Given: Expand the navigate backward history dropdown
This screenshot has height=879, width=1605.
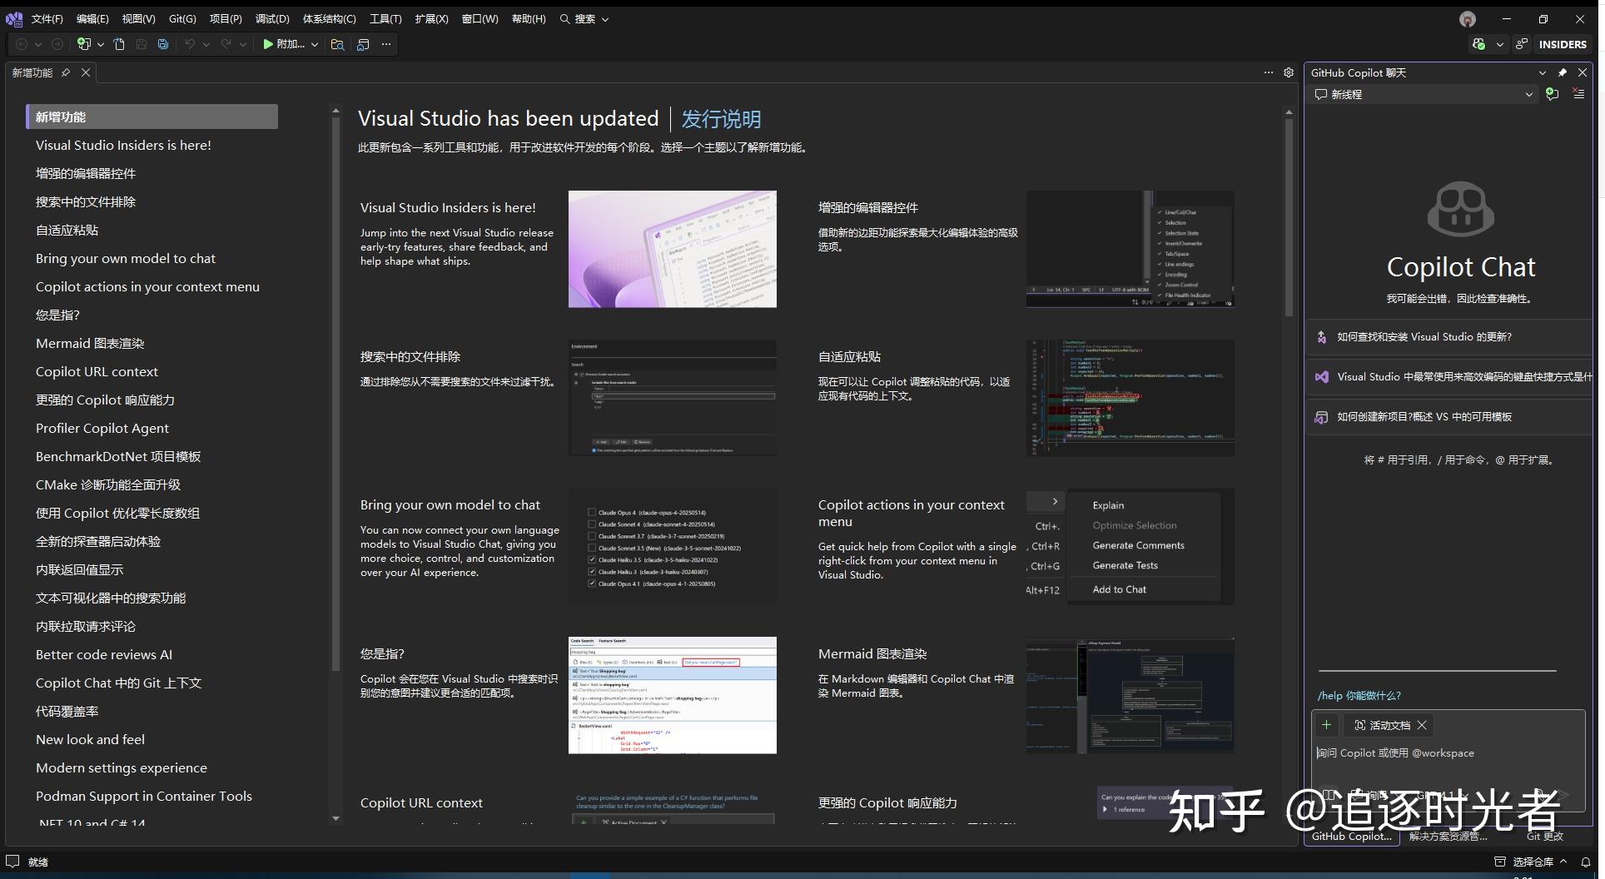Looking at the screenshot, I should (38, 45).
